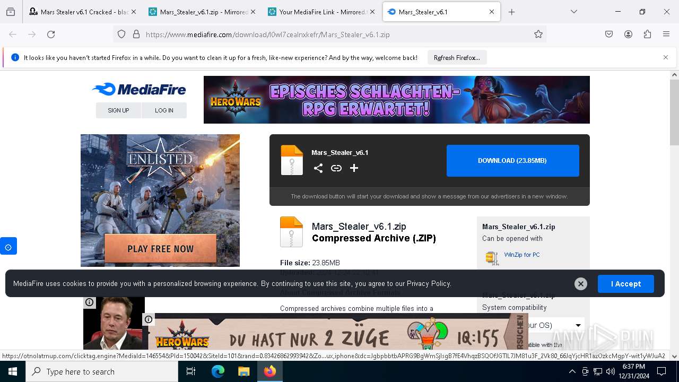Image resolution: width=679 pixels, height=382 pixels.
Task: Reload the page with the refresh icon
Action: point(51,34)
